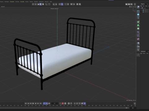Click the green Volume builder icon
The width and height of the screenshot is (149, 111).
pos(138,28)
